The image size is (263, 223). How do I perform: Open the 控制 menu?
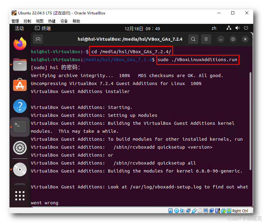(x=27, y=21)
